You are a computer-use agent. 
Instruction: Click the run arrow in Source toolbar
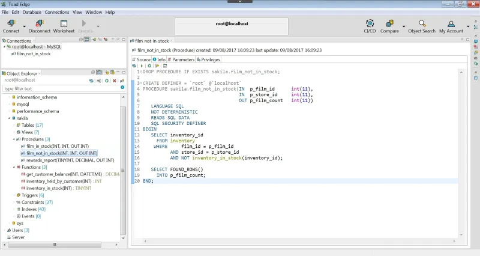[142, 66]
